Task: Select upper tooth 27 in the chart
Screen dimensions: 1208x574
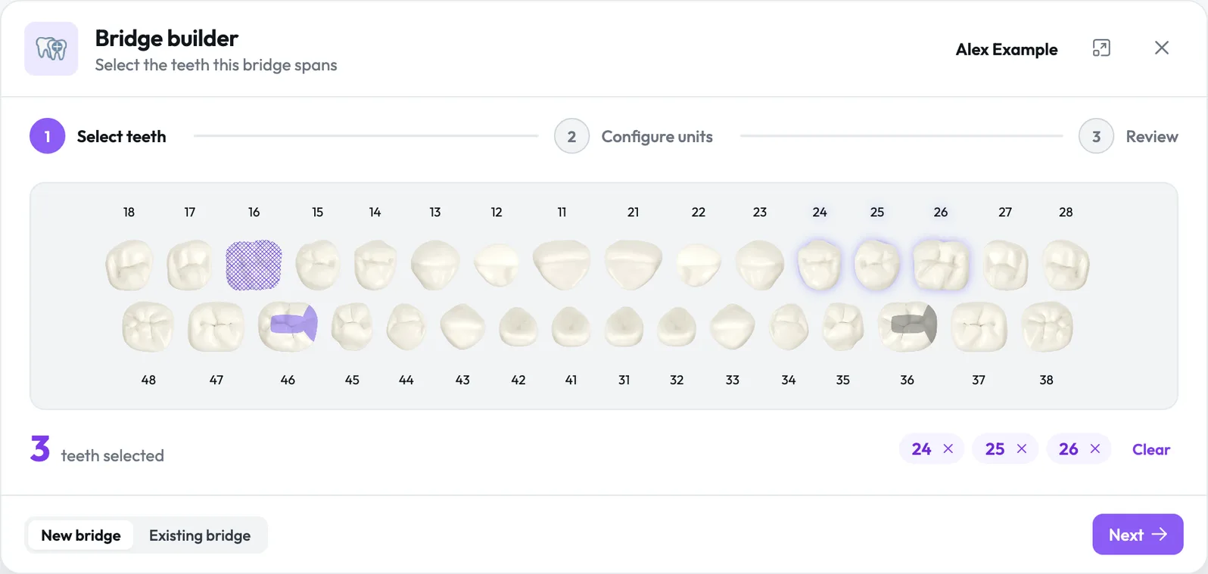Action: (x=1005, y=265)
